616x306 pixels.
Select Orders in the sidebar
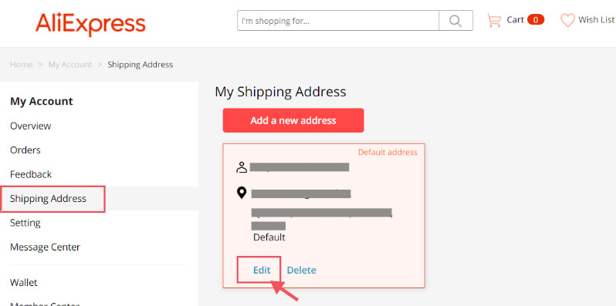coord(25,150)
